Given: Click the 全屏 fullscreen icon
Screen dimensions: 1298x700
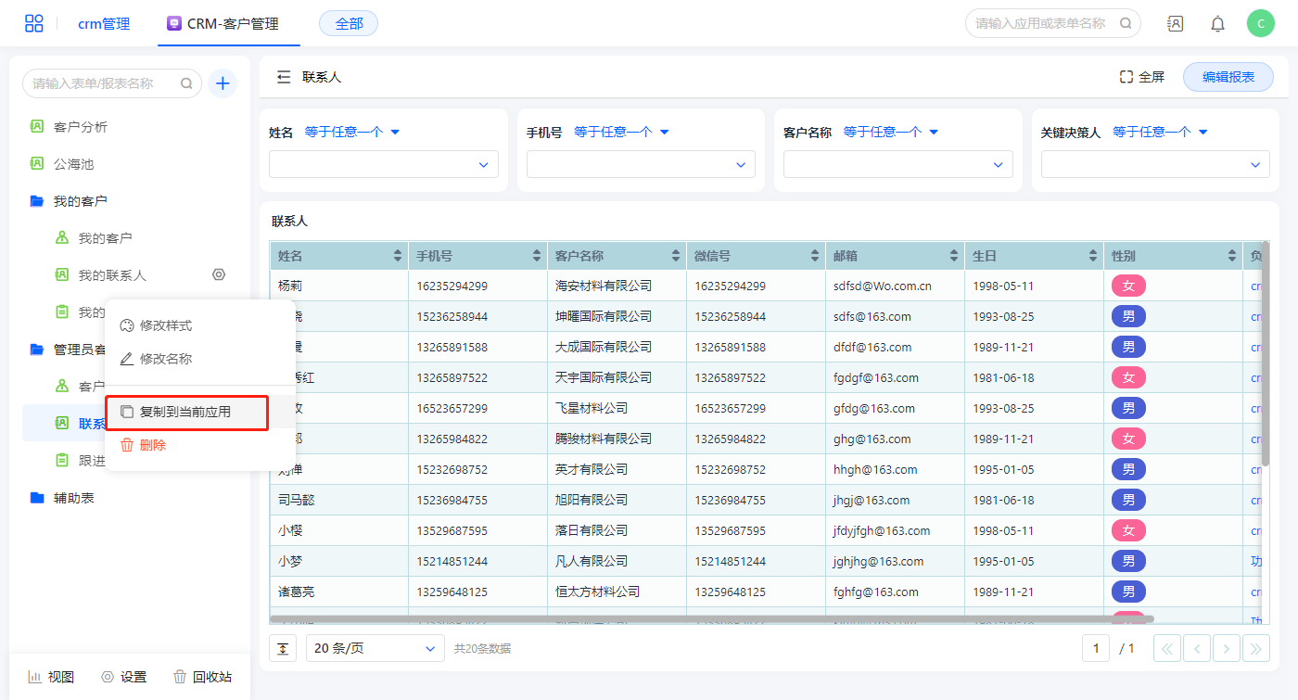Looking at the screenshot, I should tap(1126, 77).
